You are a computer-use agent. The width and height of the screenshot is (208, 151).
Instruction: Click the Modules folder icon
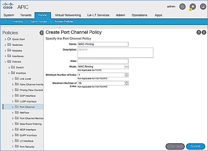click(x=9, y=50)
